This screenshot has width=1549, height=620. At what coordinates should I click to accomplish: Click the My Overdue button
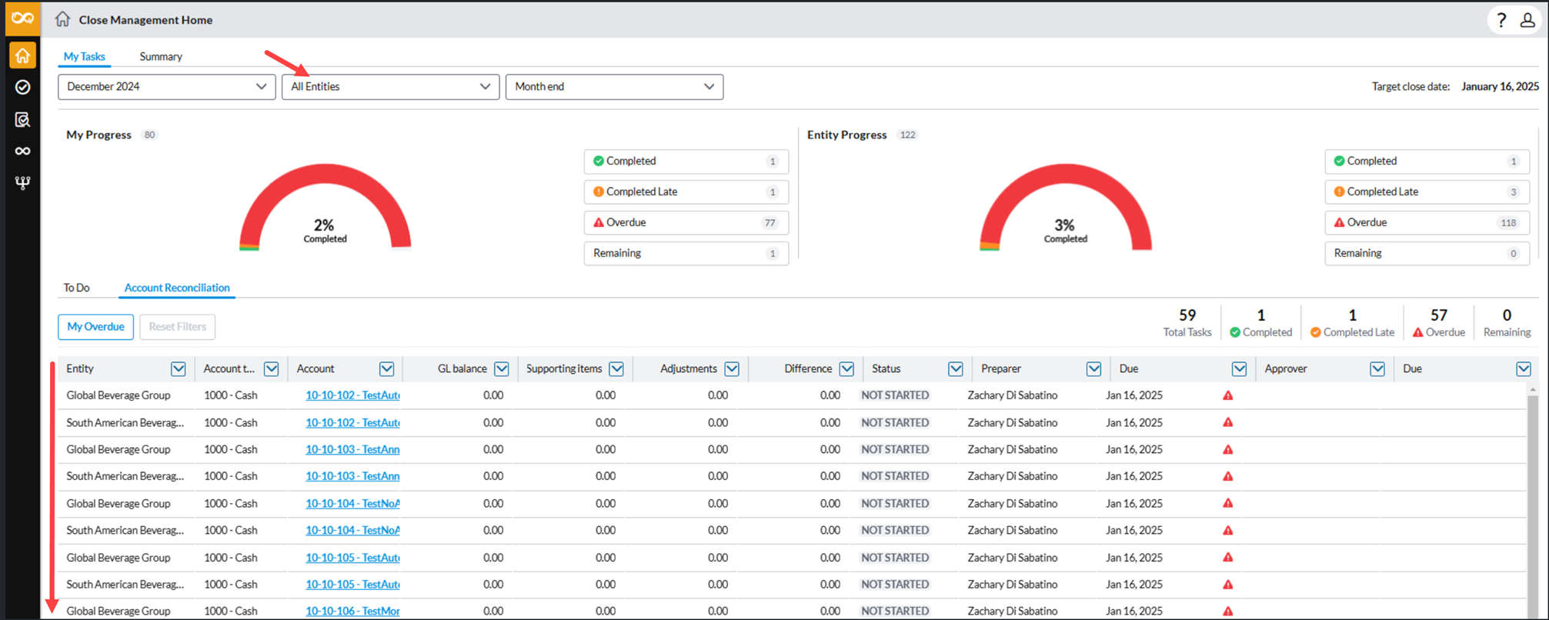[x=95, y=327]
